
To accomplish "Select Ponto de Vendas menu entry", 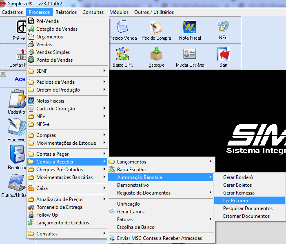I will 68,60.
